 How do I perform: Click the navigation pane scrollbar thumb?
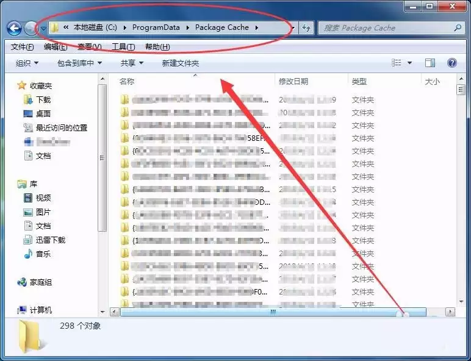102,158
